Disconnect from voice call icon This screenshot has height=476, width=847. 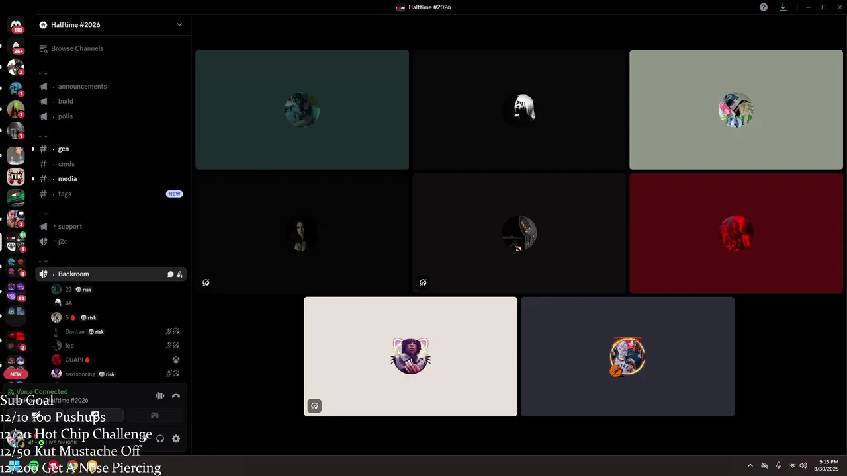pos(176,396)
